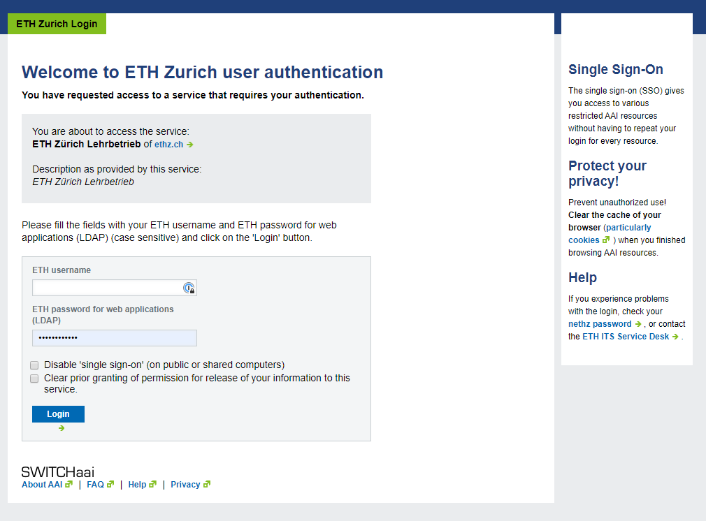Open the About AAI link
The image size is (706, 521).
coord(42,485)
